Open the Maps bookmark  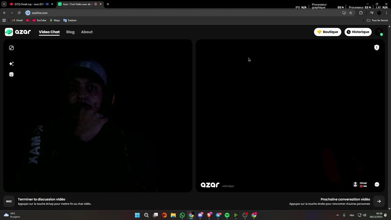click(55, 20)
